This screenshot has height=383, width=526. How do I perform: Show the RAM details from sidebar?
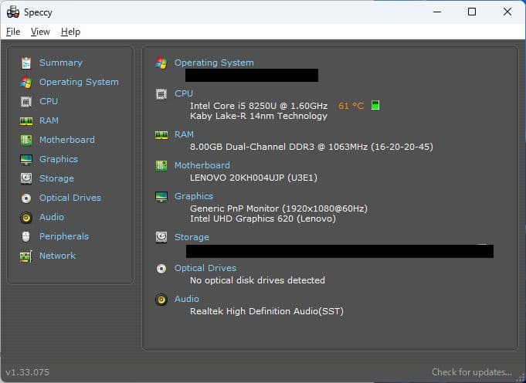[x=49, y=120]
